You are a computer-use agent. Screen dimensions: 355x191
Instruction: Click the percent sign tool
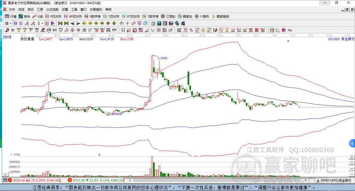coord(191,30)
